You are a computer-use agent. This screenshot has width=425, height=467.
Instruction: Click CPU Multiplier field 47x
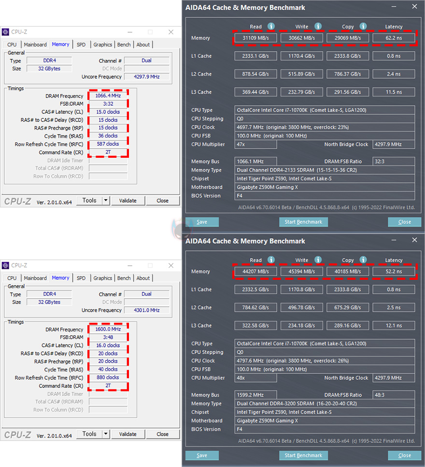(x=255, y=144)
